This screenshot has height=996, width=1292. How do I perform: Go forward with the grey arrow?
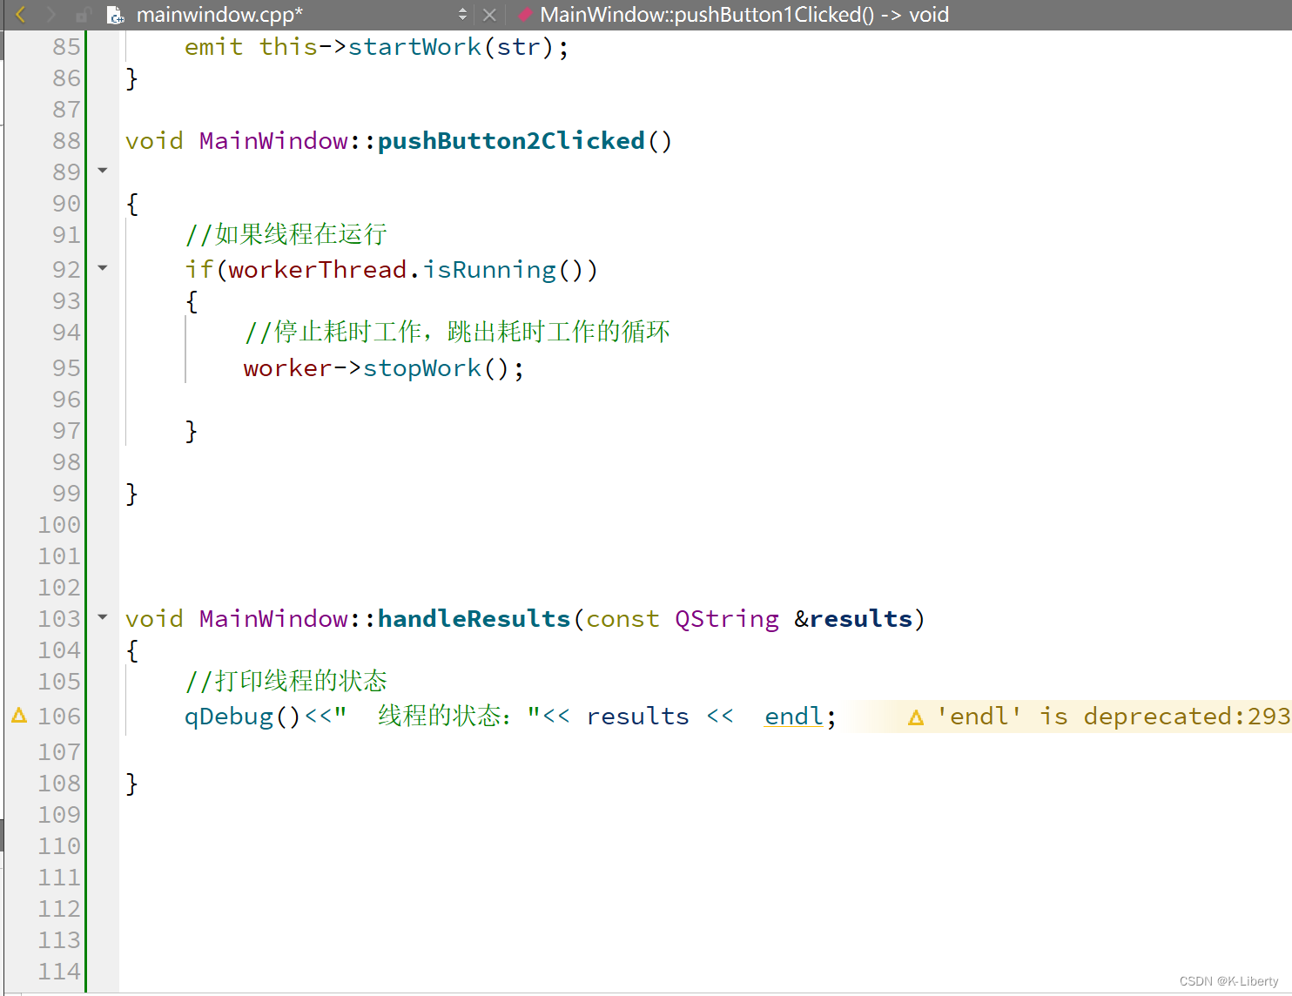[50, 15]
